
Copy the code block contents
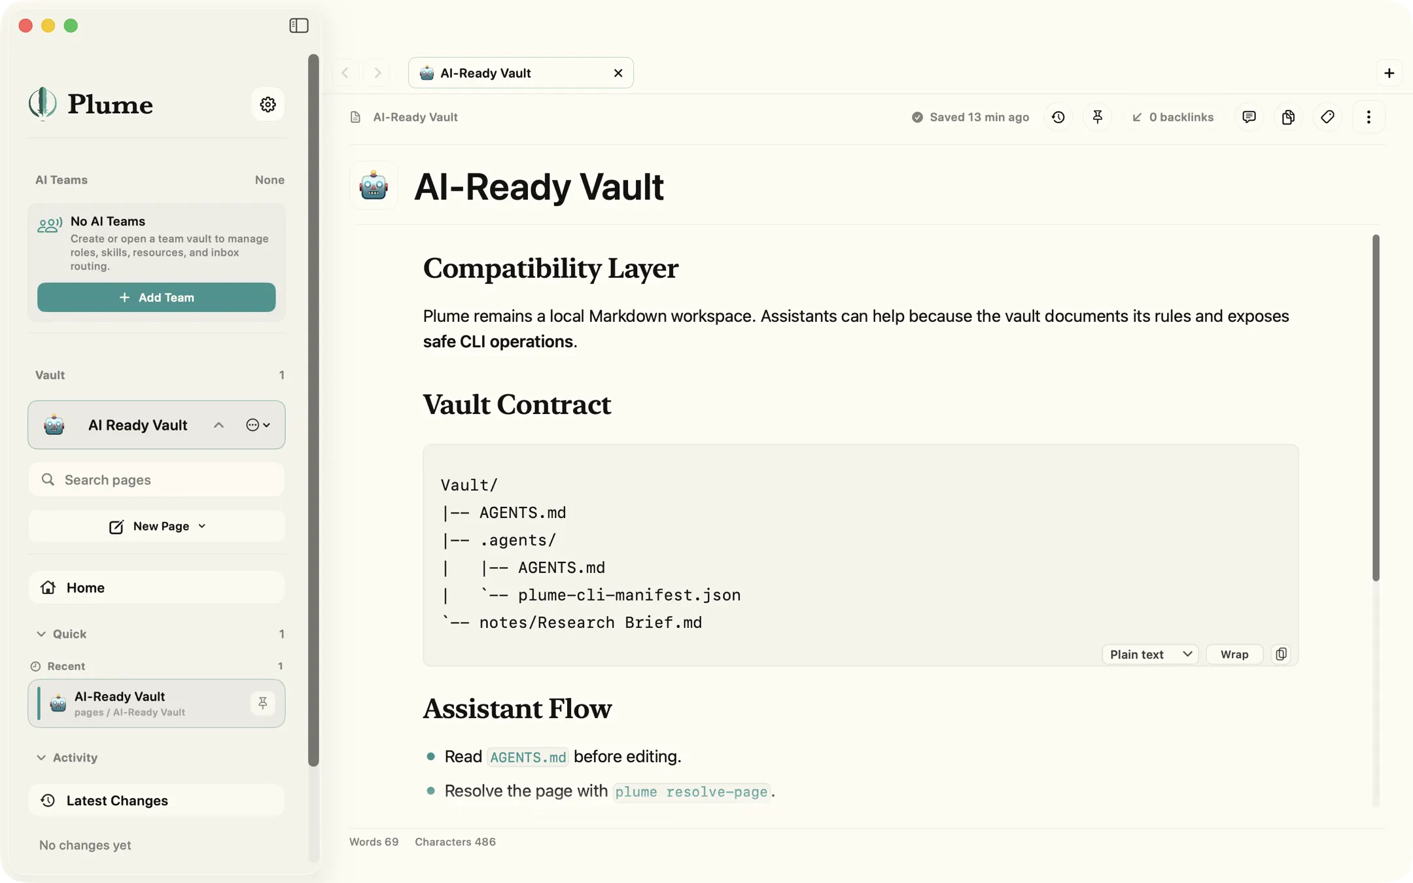click(1281, 654)
